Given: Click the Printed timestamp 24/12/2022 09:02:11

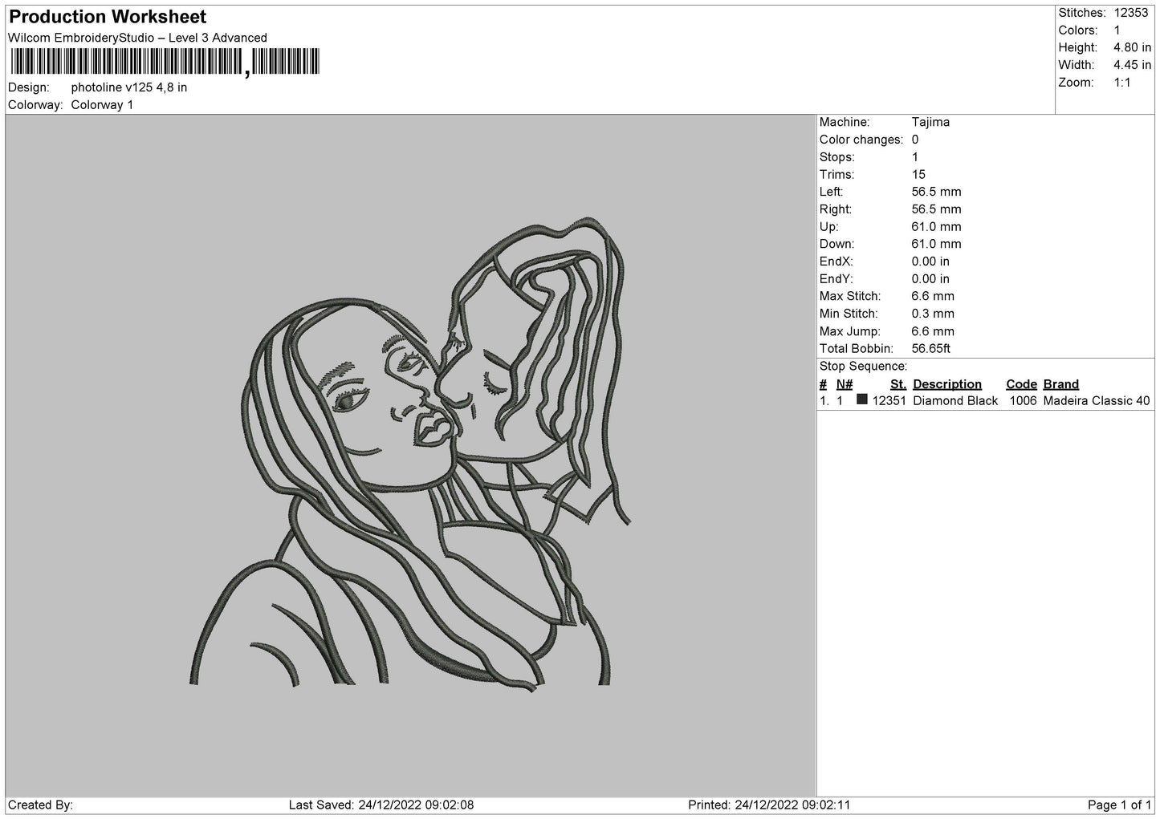Looking at the screenshot, I should pos(792,805).
